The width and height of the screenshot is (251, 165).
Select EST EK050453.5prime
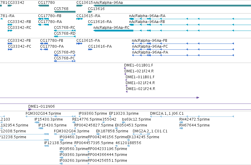pyautogui.click(x=131, y=125)
